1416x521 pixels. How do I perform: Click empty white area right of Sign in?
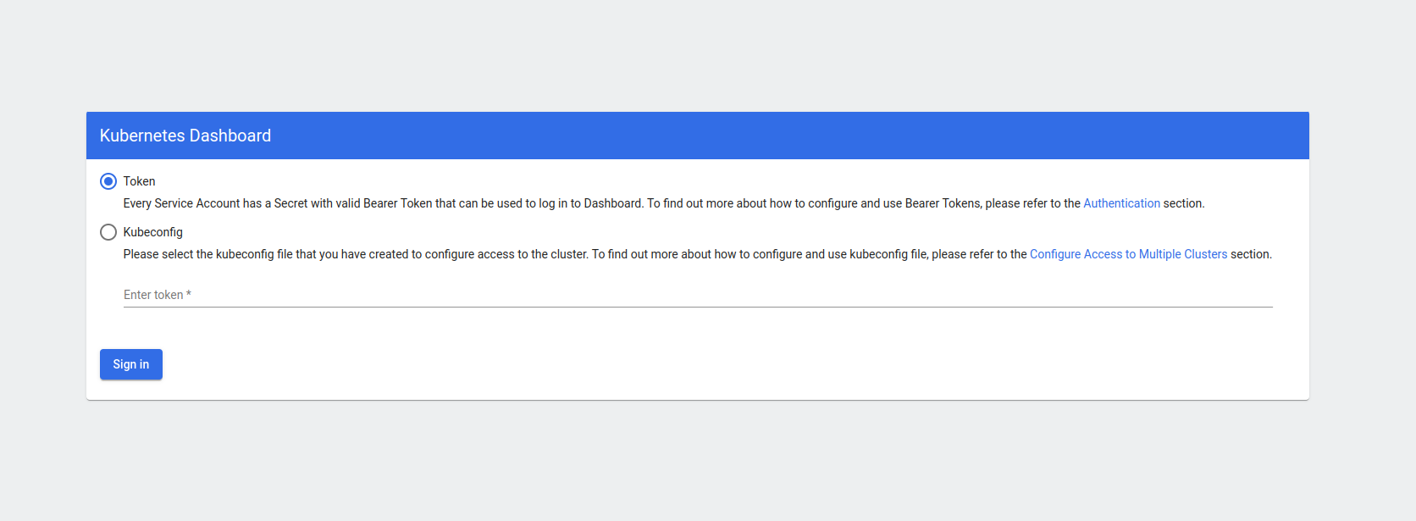click(x=678, y=364)
